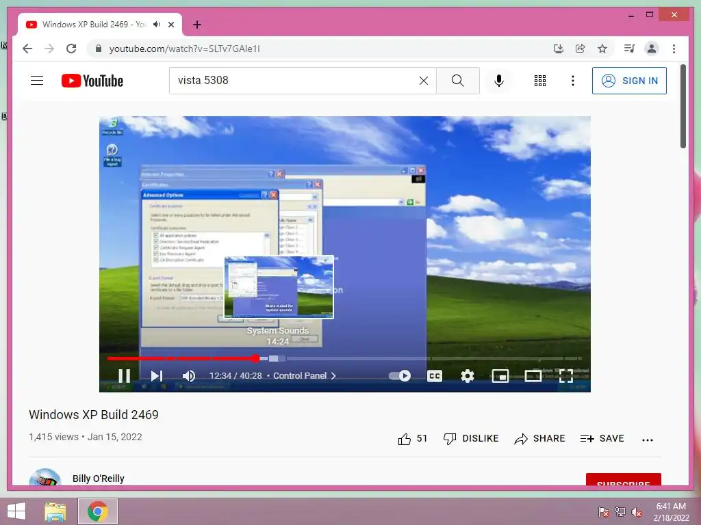View site information lock icon

coord(99,49)
